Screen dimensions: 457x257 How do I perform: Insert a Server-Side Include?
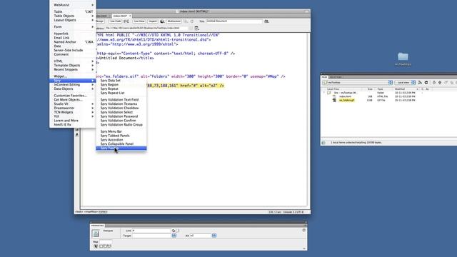click(x=73, y=50)
